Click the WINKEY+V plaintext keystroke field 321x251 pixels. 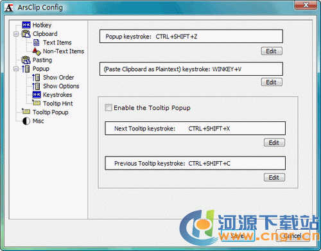point(191,69)
